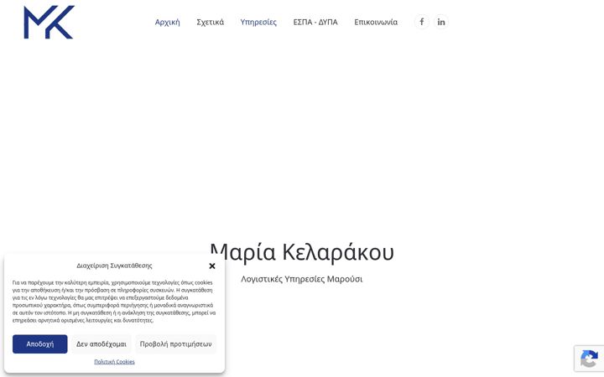Open the Επικοινωνία menu item
Screen dimensions: 604x377
(x=376, y=22)
